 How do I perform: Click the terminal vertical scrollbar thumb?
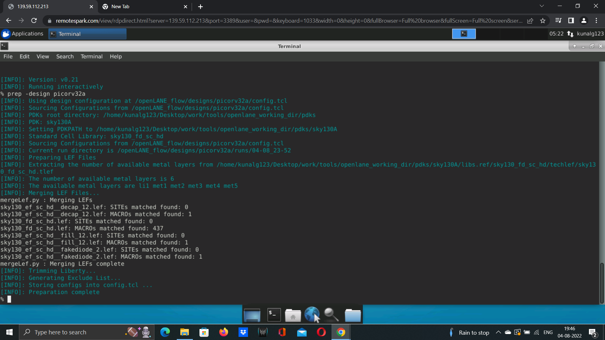coord(602,283)
